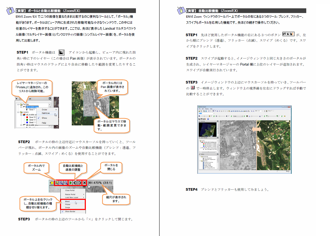Collapse the Layer Manager panel in ENVI Zoom
This screenshot has width=330, height=236.
click(x=200, y=138)
